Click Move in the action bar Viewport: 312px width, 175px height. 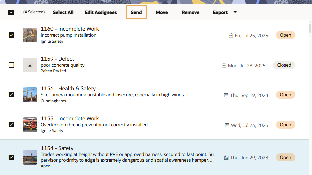pyautogui.click(x=162, y=12)
